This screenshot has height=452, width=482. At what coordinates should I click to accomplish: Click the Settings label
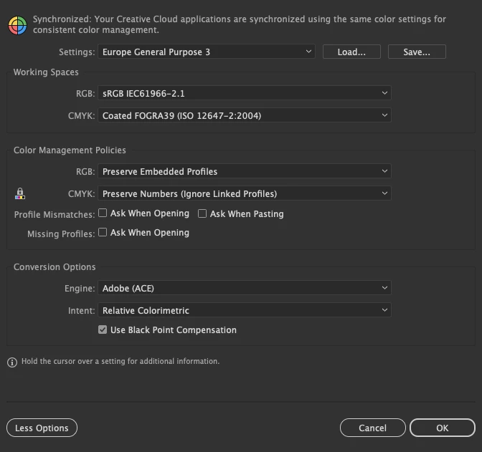[x=77, y=52]
